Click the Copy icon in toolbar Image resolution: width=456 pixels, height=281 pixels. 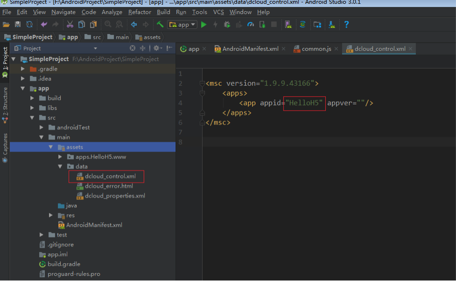[81, 25]
